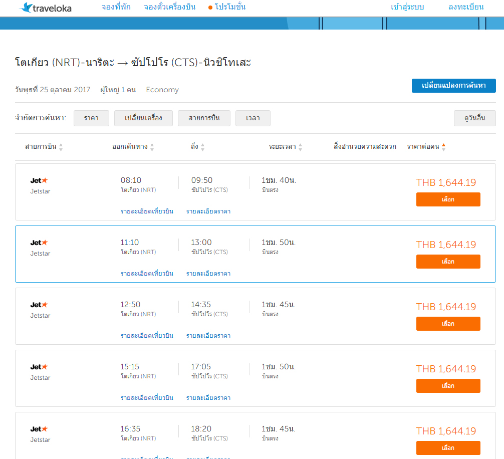Click the 13:00 arrival time
This screenshot has height=459, width=504.
click(201, 243)
